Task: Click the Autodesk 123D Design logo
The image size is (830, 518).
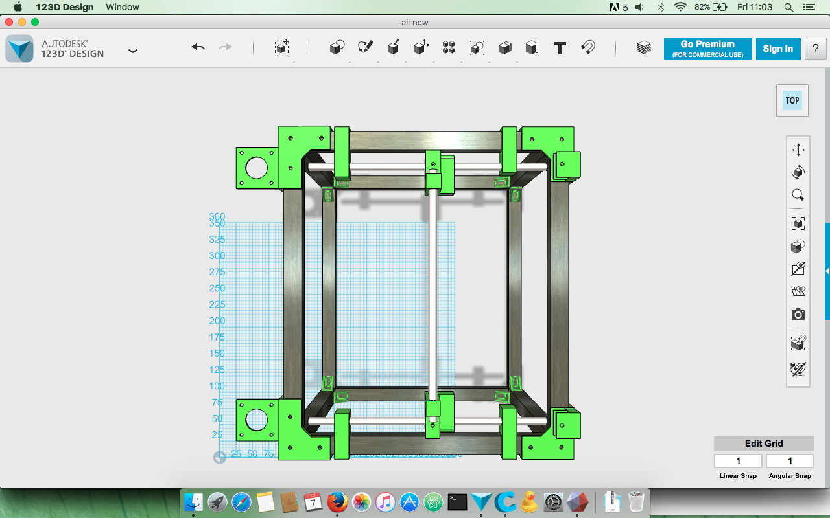Action: [x=19, y=49]
